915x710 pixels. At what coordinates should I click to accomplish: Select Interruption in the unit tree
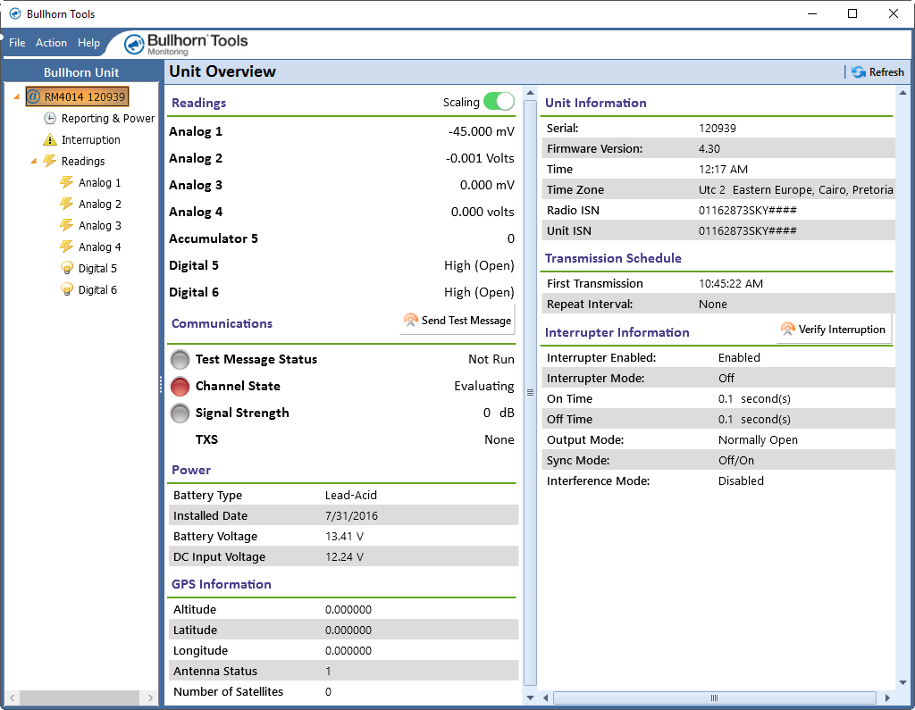90,140
